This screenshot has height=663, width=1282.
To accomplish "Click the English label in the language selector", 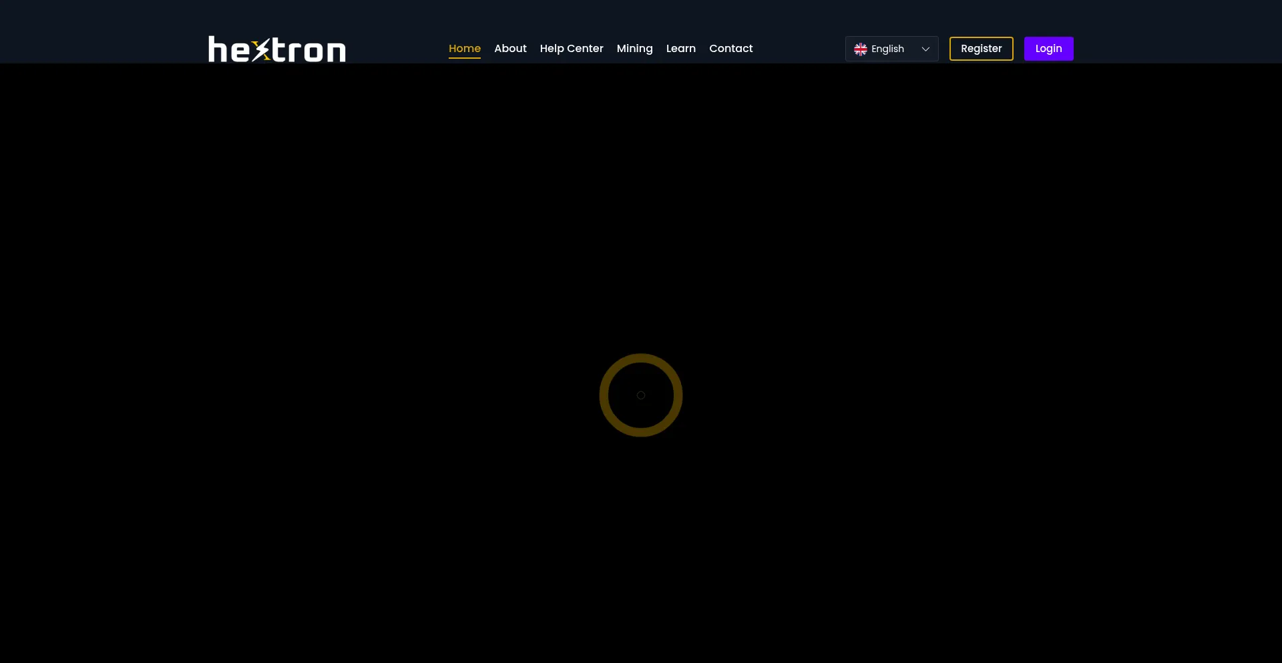I will [x=888, y=49].
